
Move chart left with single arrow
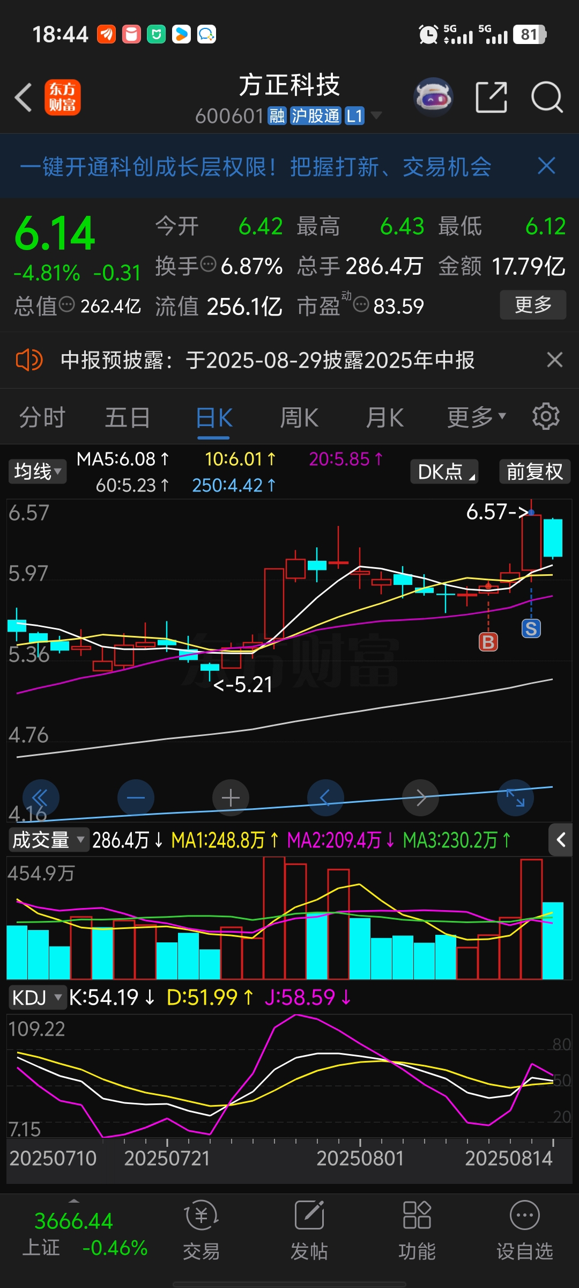coord(325,797)
